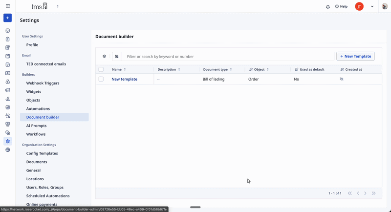Focus the filter or search keyword field
The width and height of the screenshot is (391, 212).
(x=227, y=57)
